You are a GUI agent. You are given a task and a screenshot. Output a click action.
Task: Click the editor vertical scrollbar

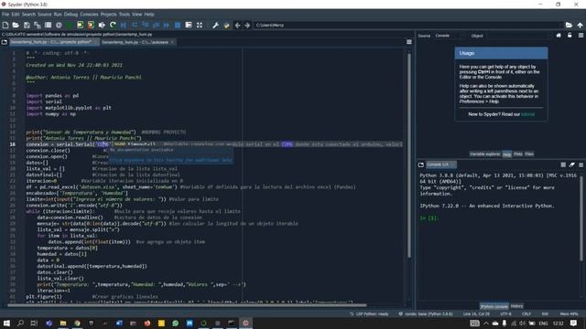[409, 154]
